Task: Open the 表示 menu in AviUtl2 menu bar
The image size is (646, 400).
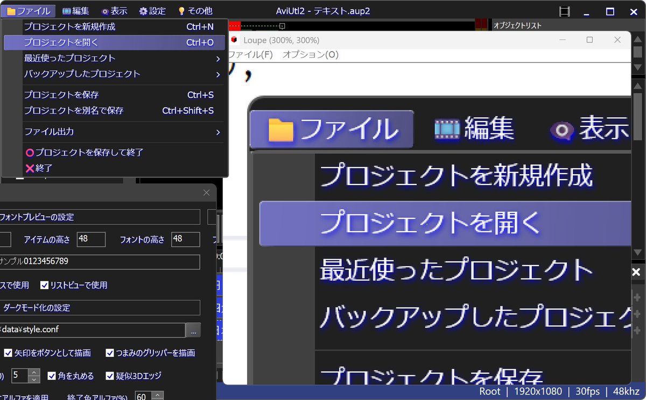Action: coord(114,11)
